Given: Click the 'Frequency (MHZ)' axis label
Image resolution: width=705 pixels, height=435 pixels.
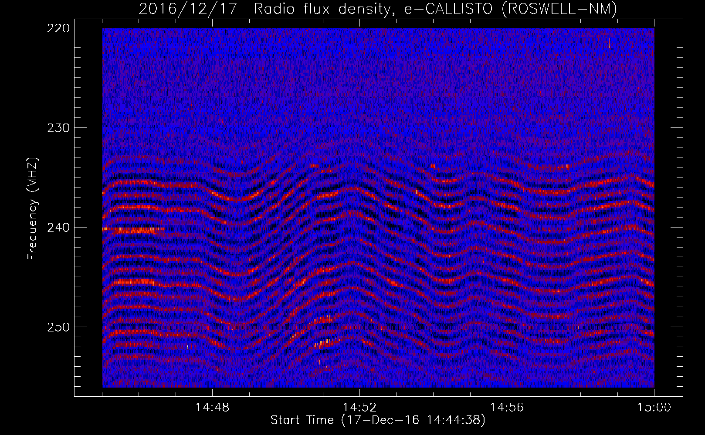Looking at the screenshot, I should [33, 208].
